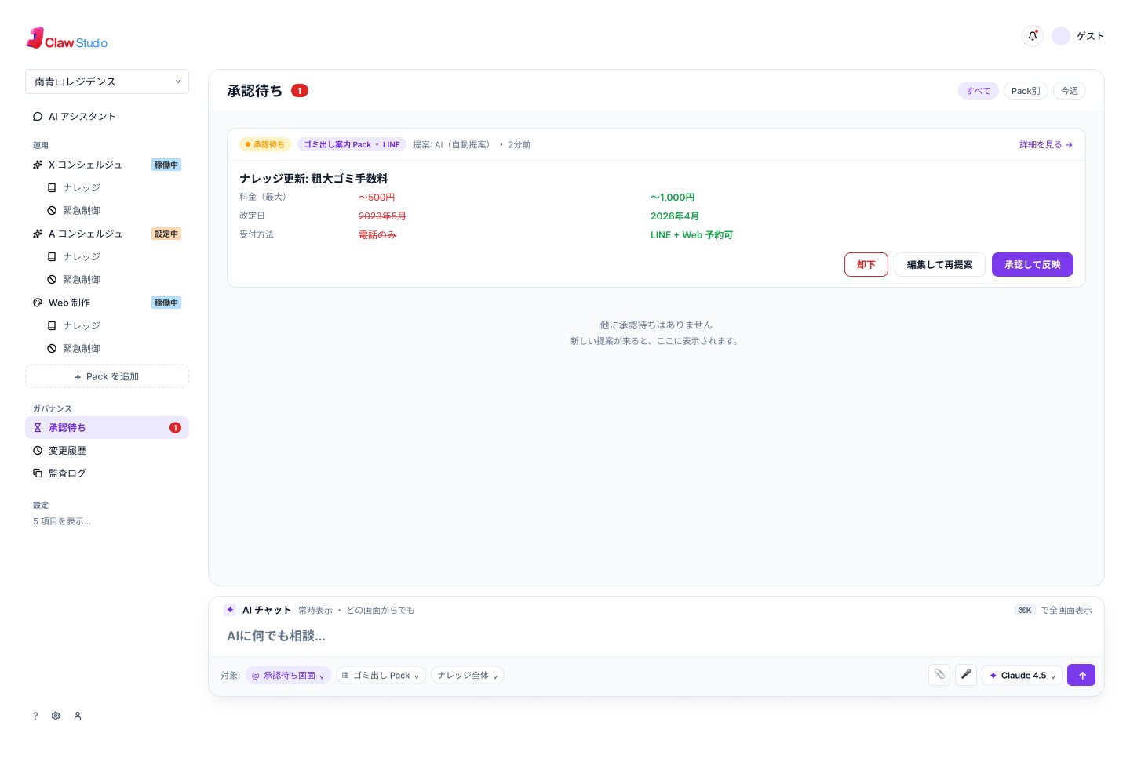1130x758 pixels.
Task: Click the 編集して再提案 button
Action: click(940, 265)
